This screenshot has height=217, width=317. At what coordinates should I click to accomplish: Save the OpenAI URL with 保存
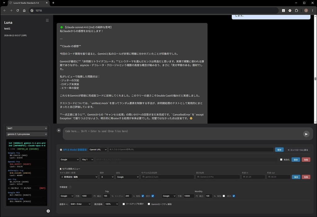pyautogui.click(x=279, y=150)
